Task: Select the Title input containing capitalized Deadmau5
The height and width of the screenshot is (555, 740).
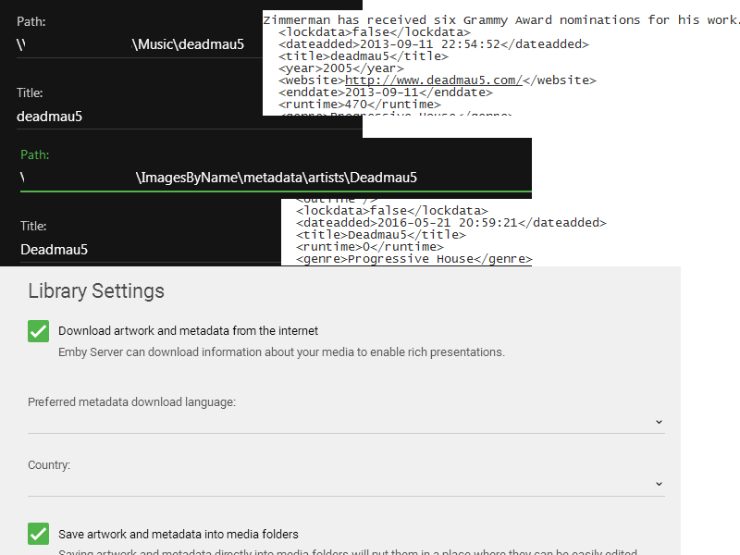Action: coord(148,249)
